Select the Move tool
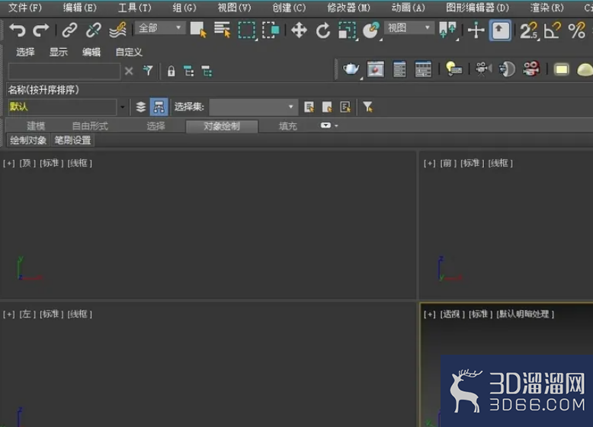The height and width of the screenshot is (427, 593). pyautogui.click(x=299, y=30)
